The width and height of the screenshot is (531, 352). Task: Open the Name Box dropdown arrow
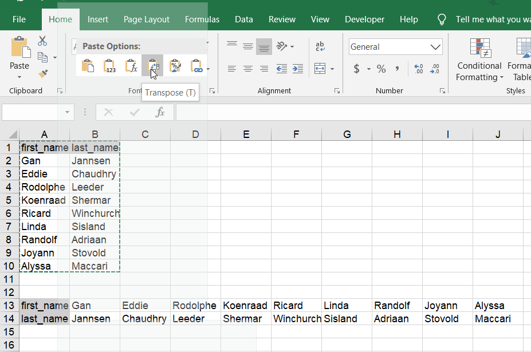pos(67,112)
